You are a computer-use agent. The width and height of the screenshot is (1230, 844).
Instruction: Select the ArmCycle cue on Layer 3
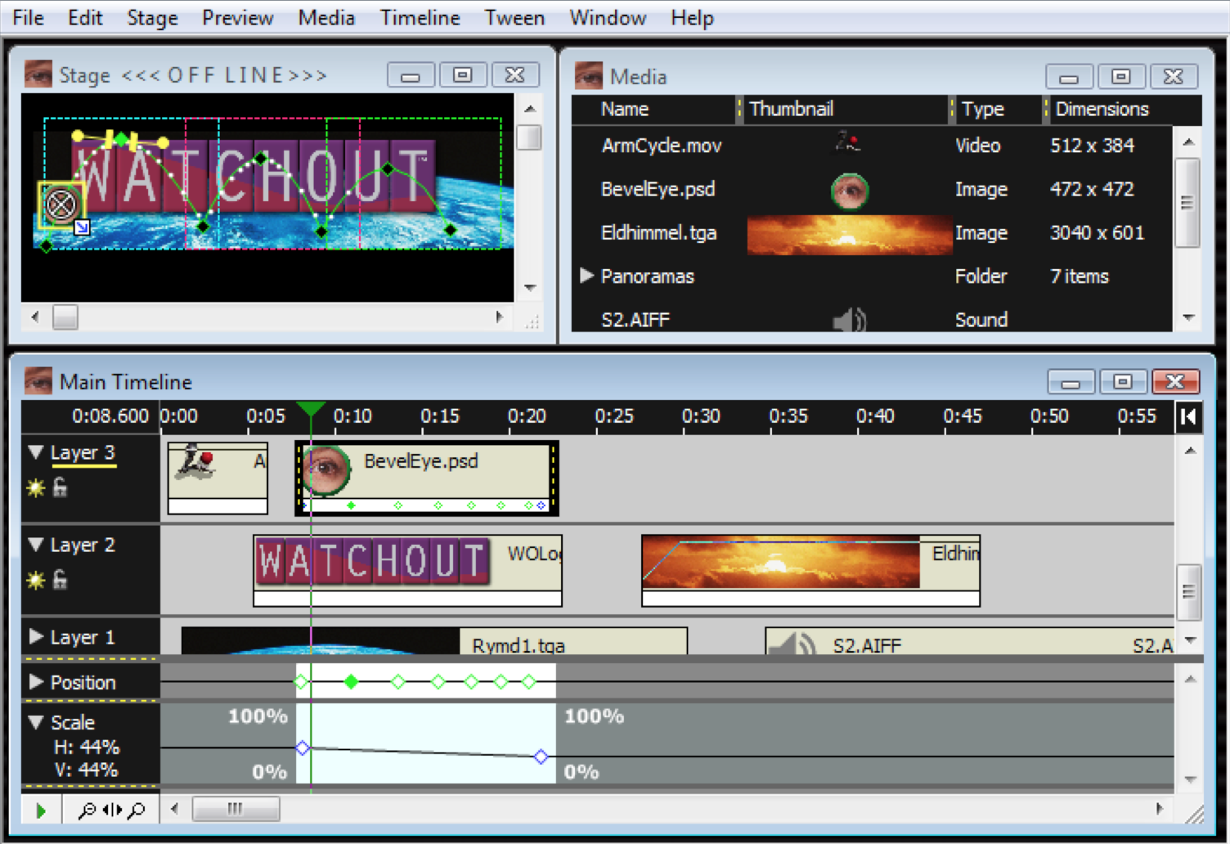click(218, 478)
